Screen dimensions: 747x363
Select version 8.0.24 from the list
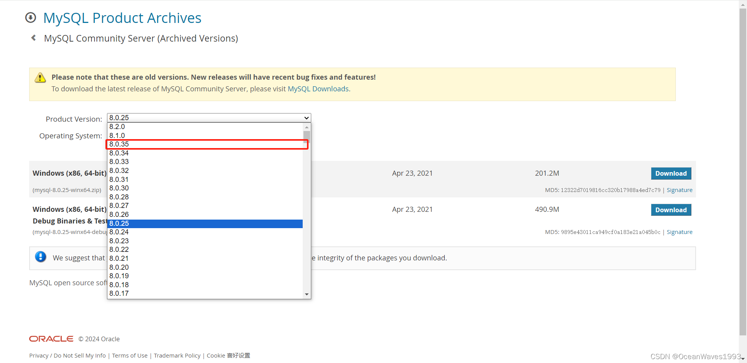point(205,232)
